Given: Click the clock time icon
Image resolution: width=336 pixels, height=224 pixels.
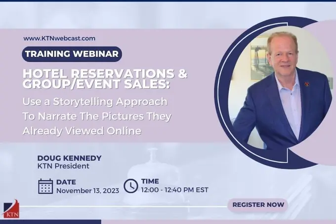Looking at the screenshot, I should click(131, 185).
